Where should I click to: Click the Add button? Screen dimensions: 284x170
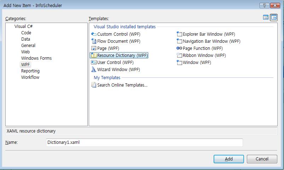[229, 159]
